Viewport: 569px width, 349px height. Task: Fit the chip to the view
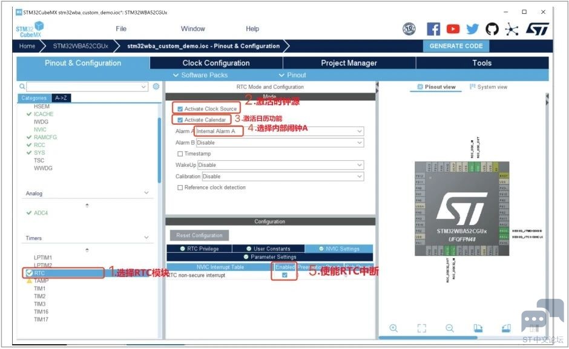(x=422, y=328)
